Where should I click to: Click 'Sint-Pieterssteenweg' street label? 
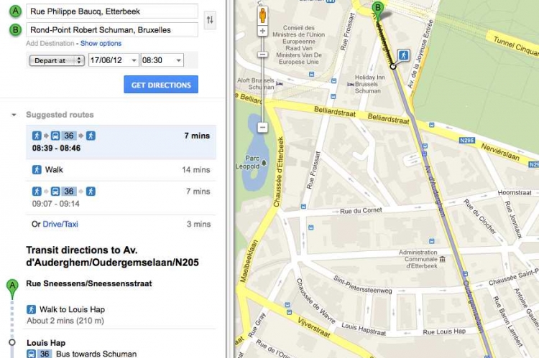click(x=362, y=285)
